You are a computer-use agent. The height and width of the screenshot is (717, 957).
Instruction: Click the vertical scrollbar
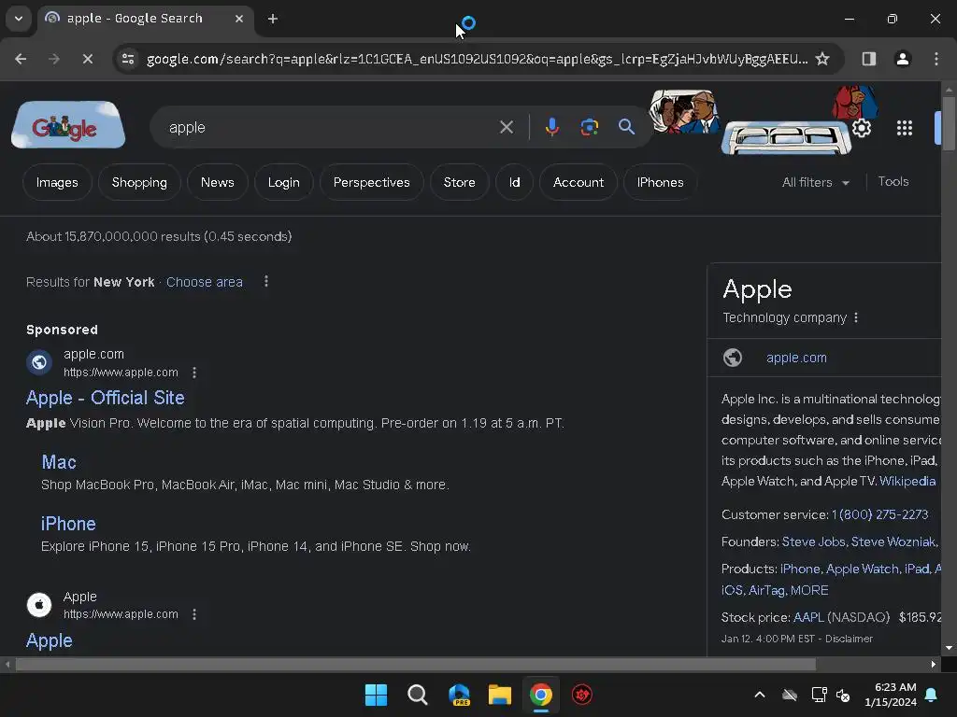coord(949,124)
